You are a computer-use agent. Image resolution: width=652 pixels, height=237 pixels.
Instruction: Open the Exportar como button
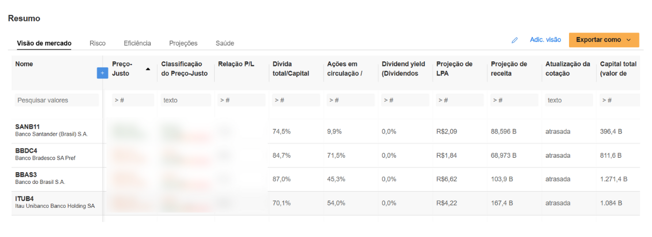[x=604, y=40]
